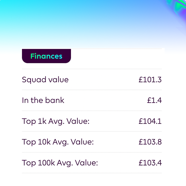Click 'Avg.' in the Top 100k row
Screen dimensions: 186x186
point(65,163)
